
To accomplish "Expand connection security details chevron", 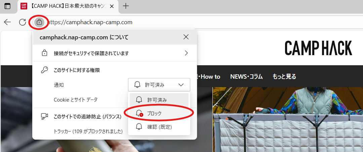I will pos(186,53).
